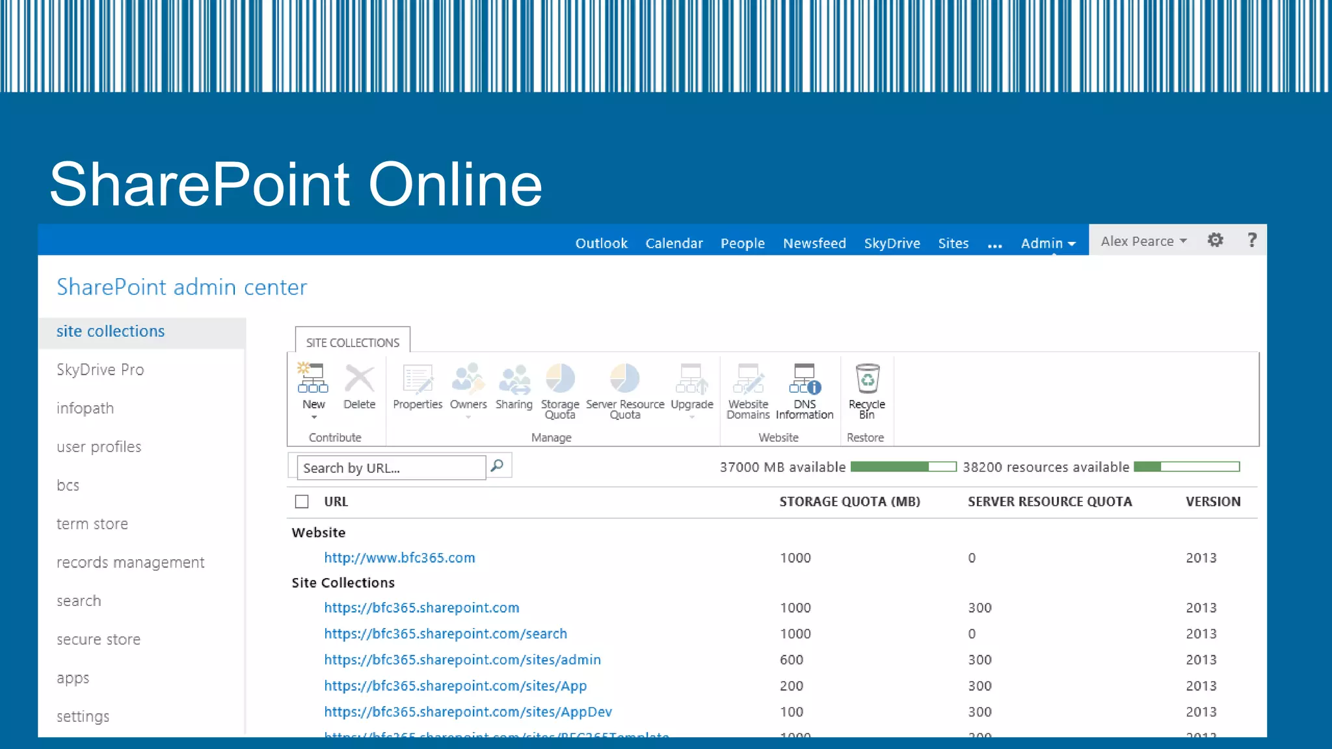
Task: Open apps in the sidebar
Action: point(73,678)
